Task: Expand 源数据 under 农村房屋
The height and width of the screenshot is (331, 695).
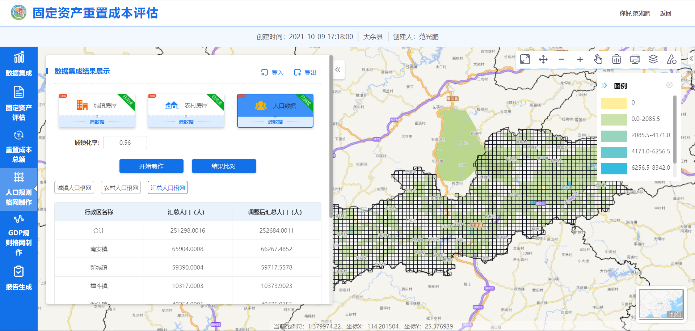Action: pos(186,122)
